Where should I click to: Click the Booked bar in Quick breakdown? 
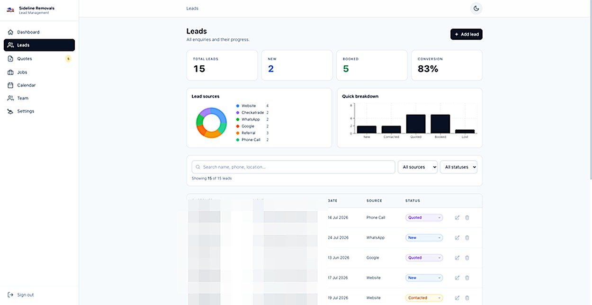click(440, 124)
